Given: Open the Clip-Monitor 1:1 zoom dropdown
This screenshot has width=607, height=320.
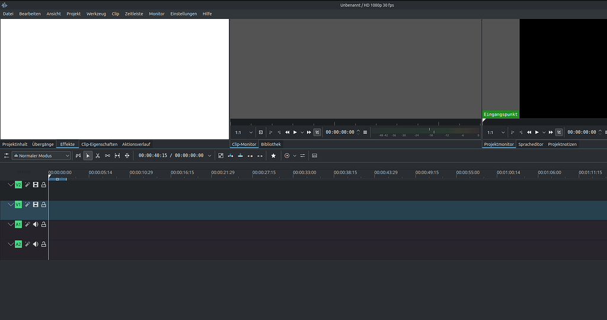Looking at the screenshot, I should [244, 132].
